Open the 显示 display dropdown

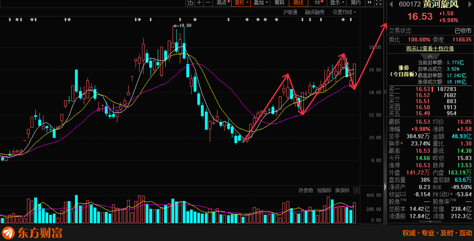tap(337, 2)
